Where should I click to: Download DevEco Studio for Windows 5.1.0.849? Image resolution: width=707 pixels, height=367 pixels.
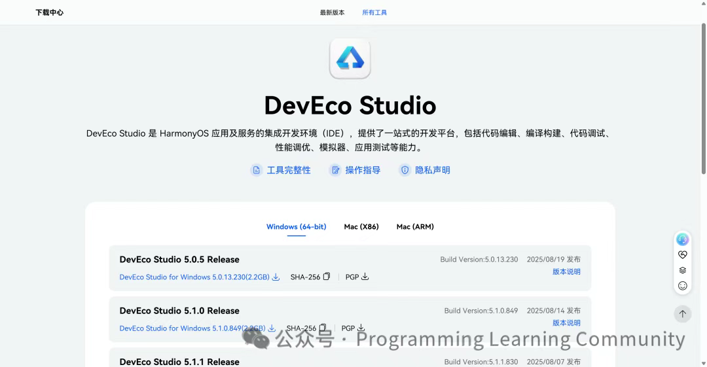192,328
